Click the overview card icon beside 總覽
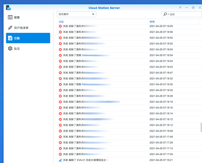The width and height of the screenshot is (202, 163). pos(10,17)
